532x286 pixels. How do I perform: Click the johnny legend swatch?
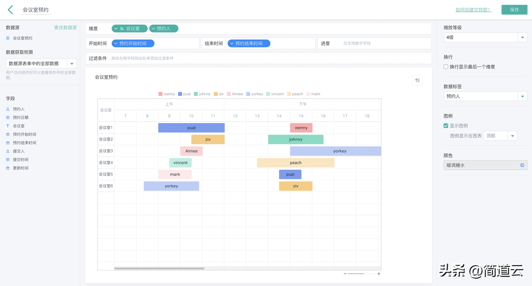pos(196,94)
